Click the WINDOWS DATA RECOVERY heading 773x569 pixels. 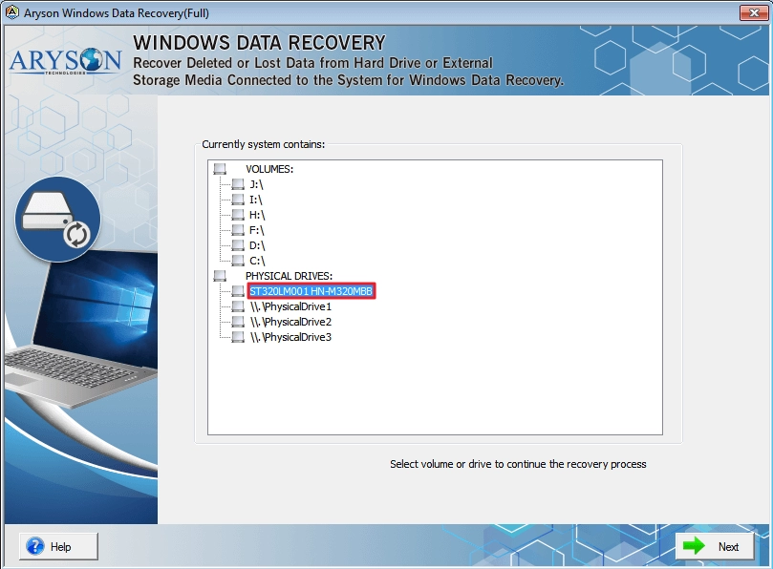point(259,43)
